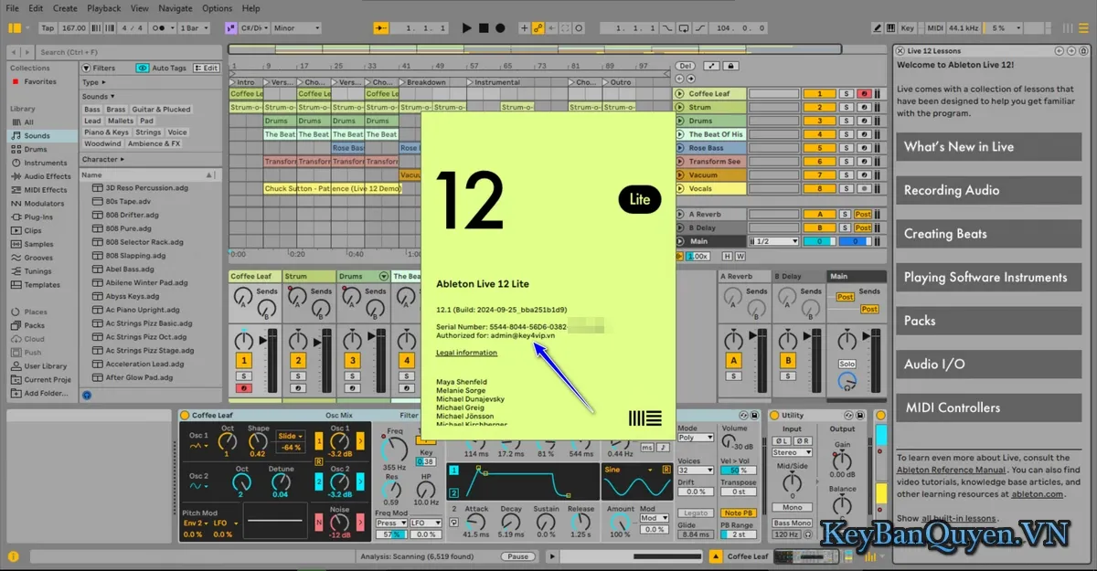The width and height of the screenshot is (1097, 571).
Task: Open the Drums browser category
Action: [x=35, y=149]
